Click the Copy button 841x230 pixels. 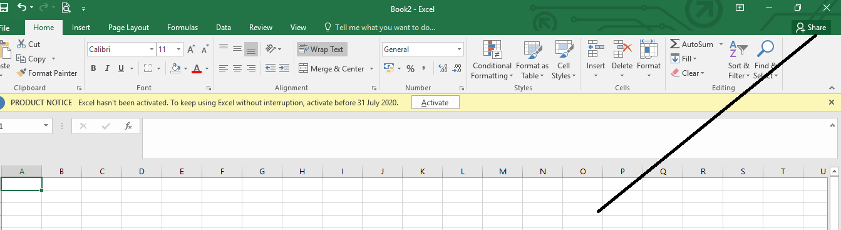[x=31, y=58]
